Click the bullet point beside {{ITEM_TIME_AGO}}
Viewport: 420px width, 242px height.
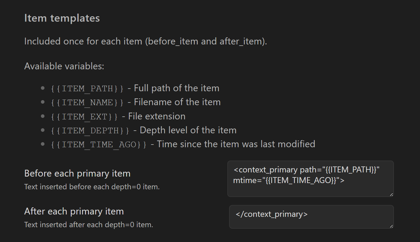click(x=42, y=143)
